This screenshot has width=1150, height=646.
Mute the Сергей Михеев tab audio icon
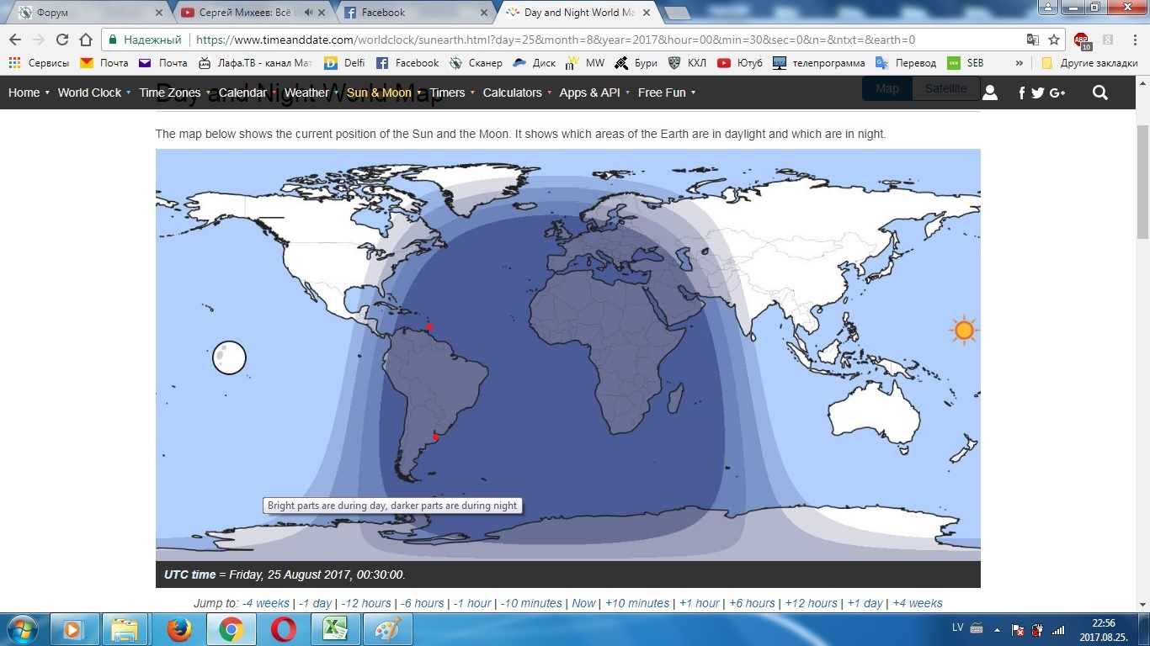pyautogui.click(x=308, y=13)
